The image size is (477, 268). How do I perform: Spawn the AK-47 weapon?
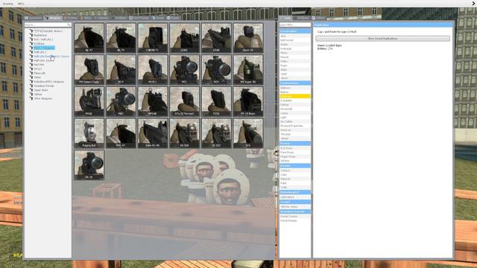(x=89, y=38)
